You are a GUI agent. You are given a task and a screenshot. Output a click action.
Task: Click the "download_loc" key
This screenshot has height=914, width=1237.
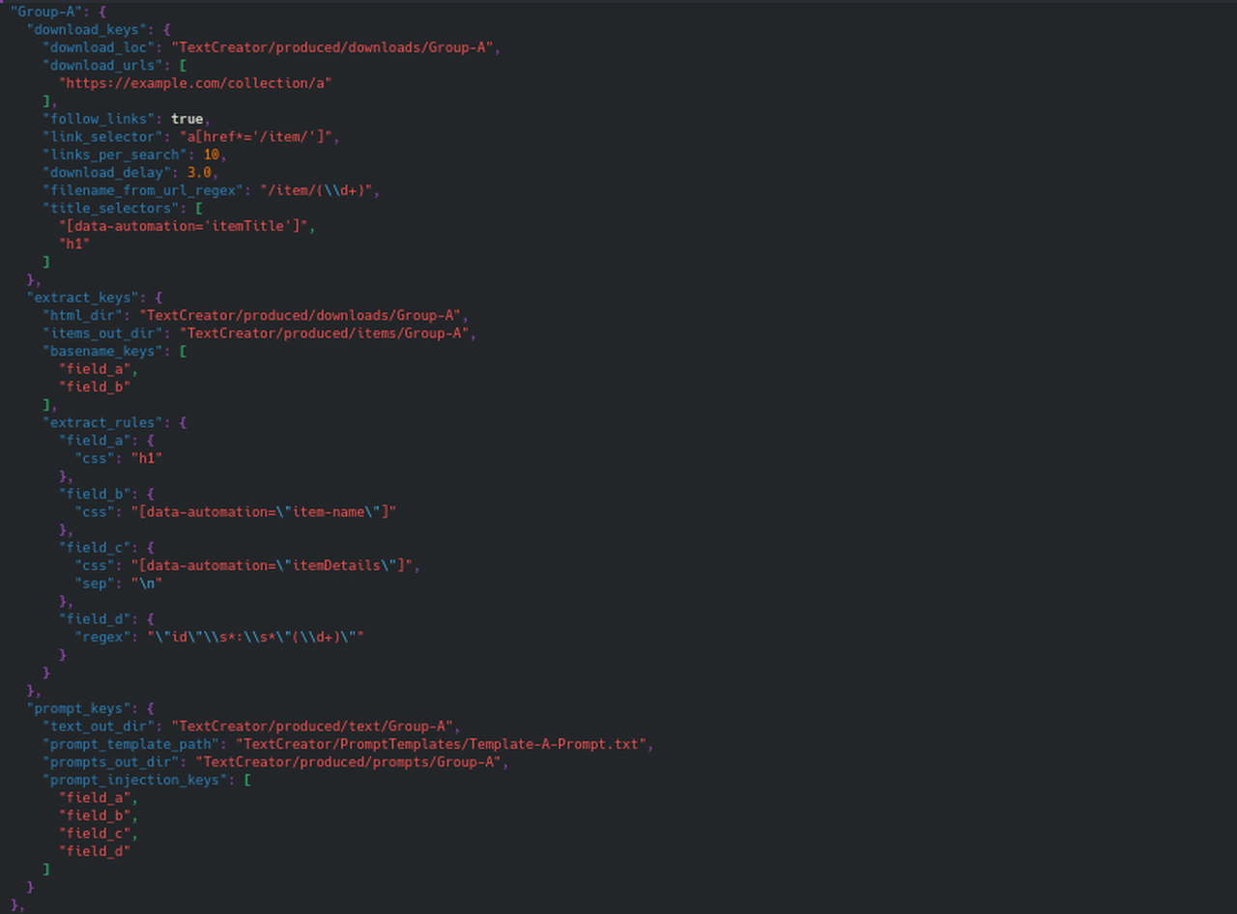[x=99, y=47]
